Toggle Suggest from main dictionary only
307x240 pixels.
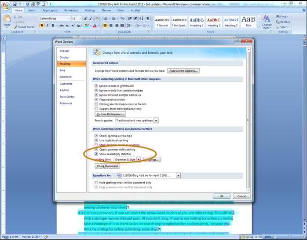(96, 108)
